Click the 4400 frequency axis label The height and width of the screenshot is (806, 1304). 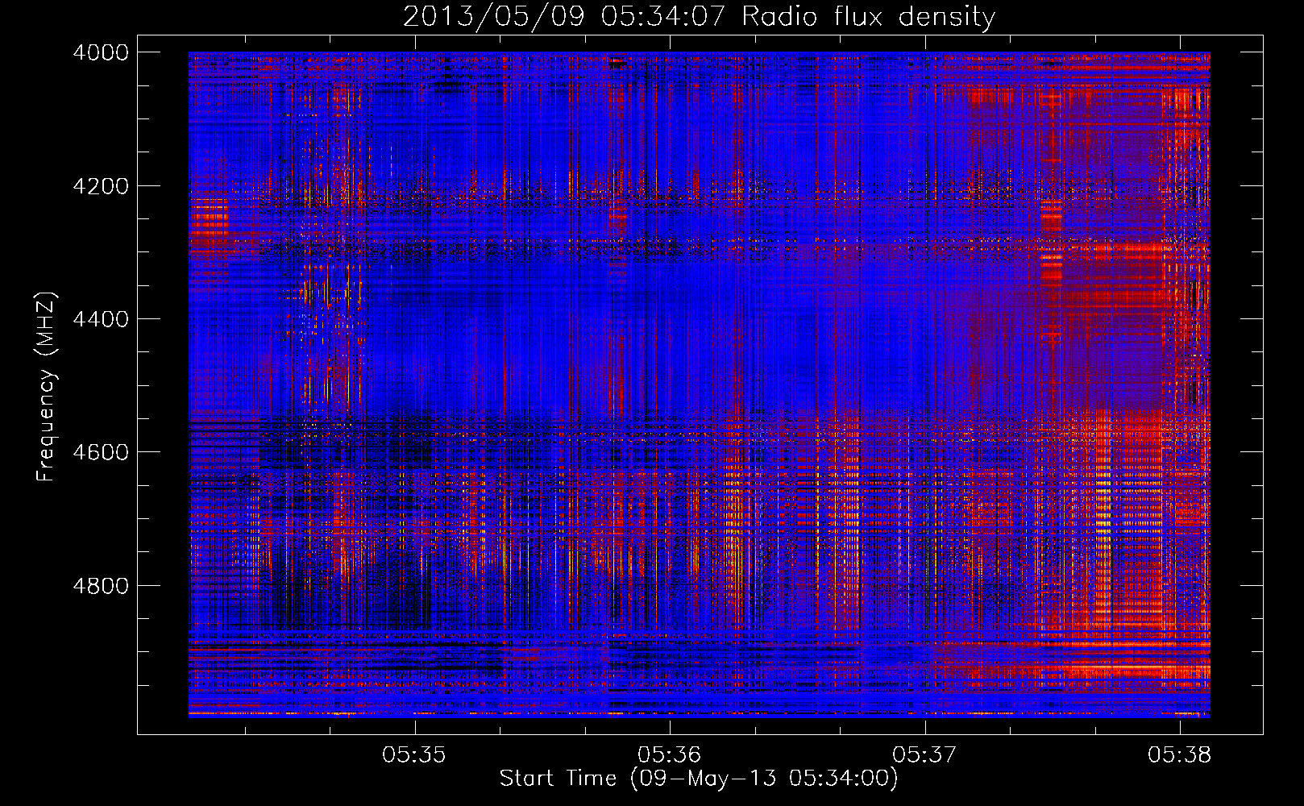coord(101,319)
